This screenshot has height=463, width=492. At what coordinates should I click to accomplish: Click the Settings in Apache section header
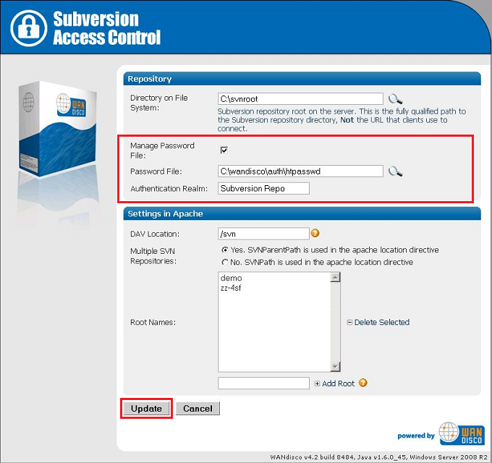click(x=302, y=213)
